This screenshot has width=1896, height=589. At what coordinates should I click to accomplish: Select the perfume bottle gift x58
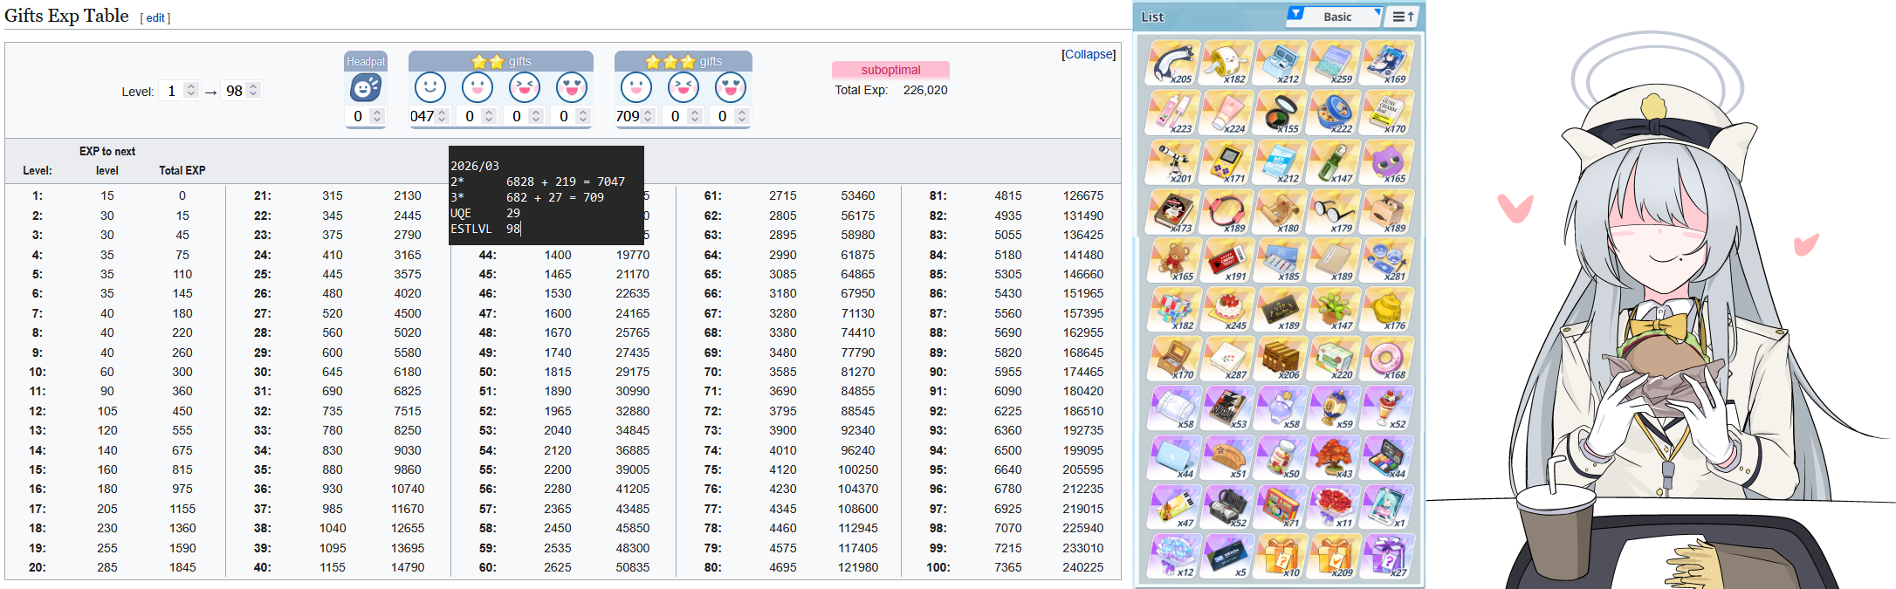(1281, 408)
